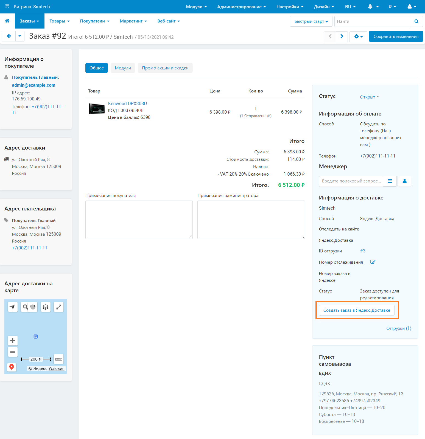Expand the map to fullscreen
The image size is (425, 439).
(58, 307)
